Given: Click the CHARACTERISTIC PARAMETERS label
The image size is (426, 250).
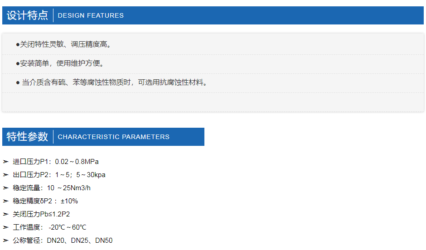Looking at the screenshot, I should 114,137.
